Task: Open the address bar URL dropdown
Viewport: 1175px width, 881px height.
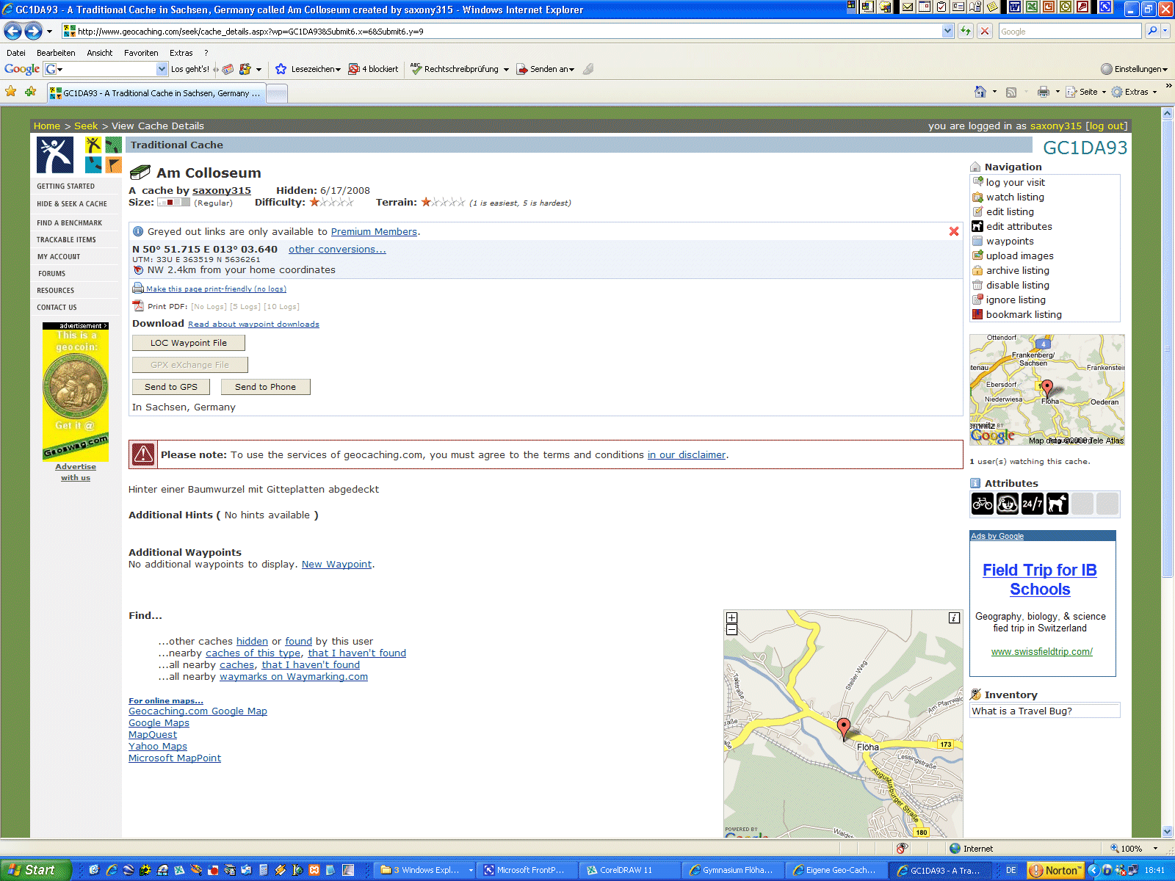Action: point(947,31)
